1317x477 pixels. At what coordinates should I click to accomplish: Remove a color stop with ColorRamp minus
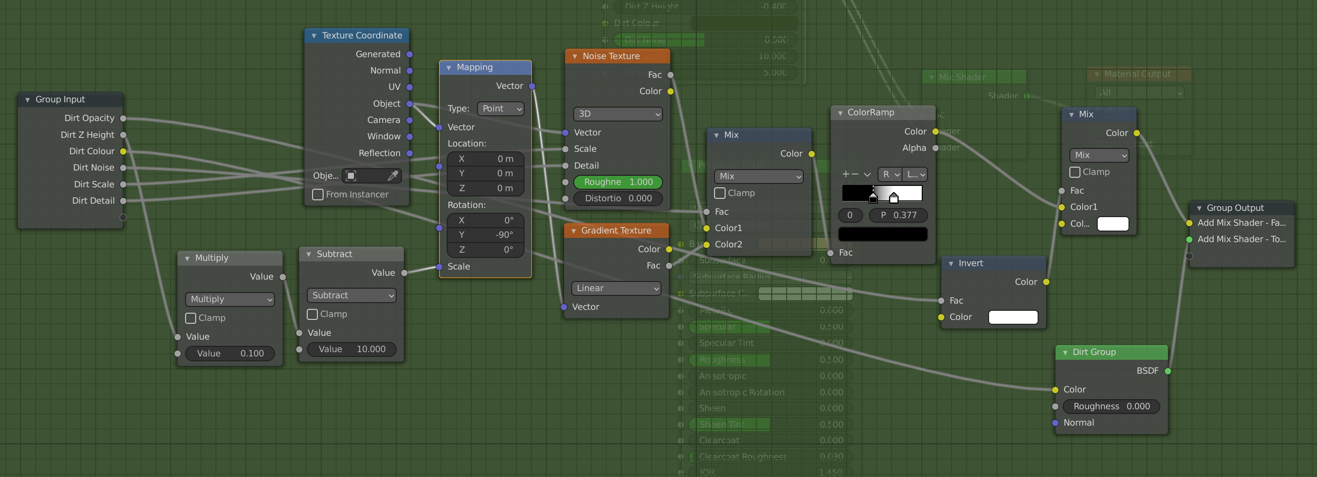(x=855, y=174)
